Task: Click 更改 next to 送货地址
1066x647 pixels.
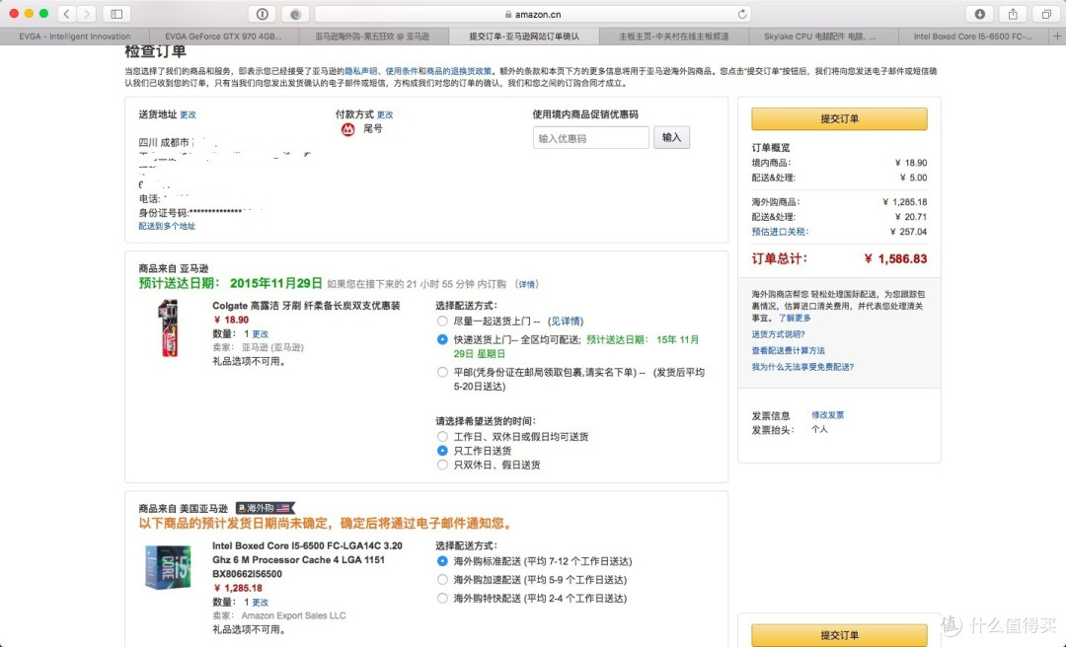Action: pos(188,114)
